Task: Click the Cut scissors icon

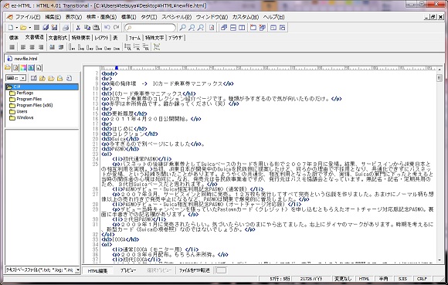Action: tap(78, 28)
